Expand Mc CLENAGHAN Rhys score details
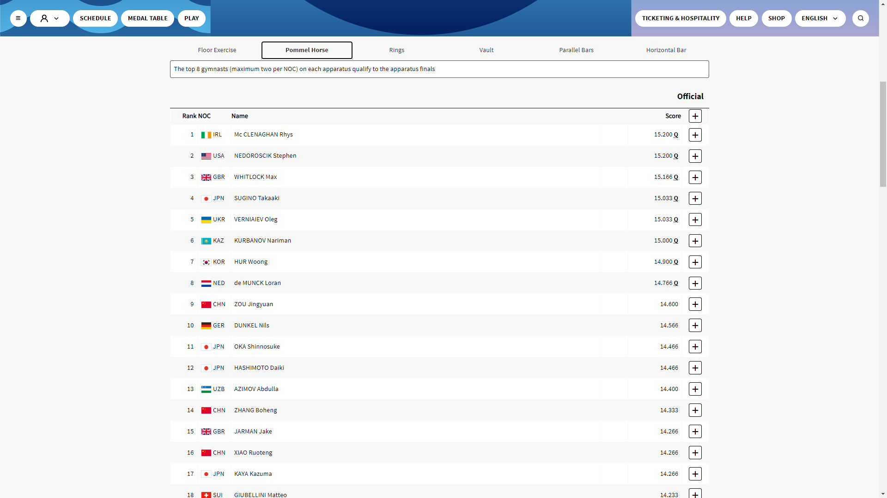This screenshot has height=498, width=887. tap(695, 135)
